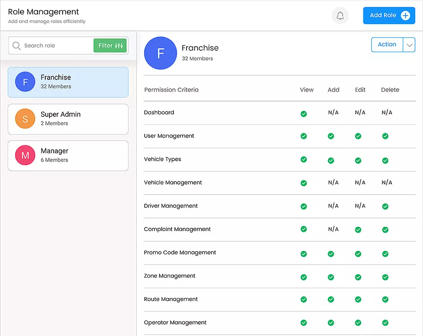Toggle Vehicle Types View permission
This screenshot has height=336, width=423.
304,159
